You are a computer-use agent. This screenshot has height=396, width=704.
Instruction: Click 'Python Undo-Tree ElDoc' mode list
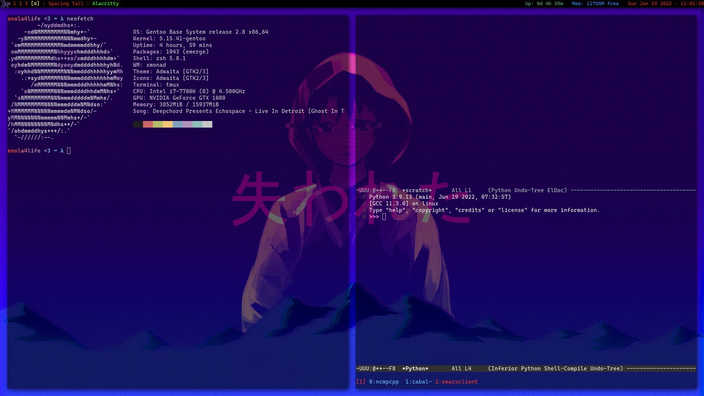point(527,190)
